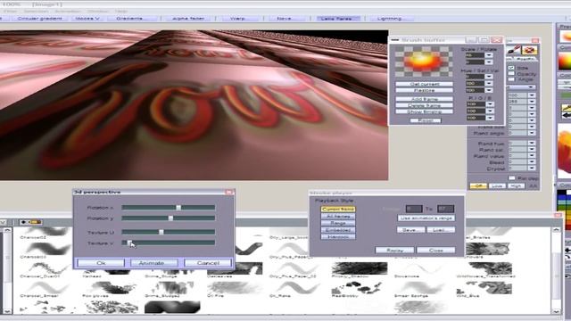Select All frames playback style
The height and width of the screenshot is (321, 571).
point(338,216)
